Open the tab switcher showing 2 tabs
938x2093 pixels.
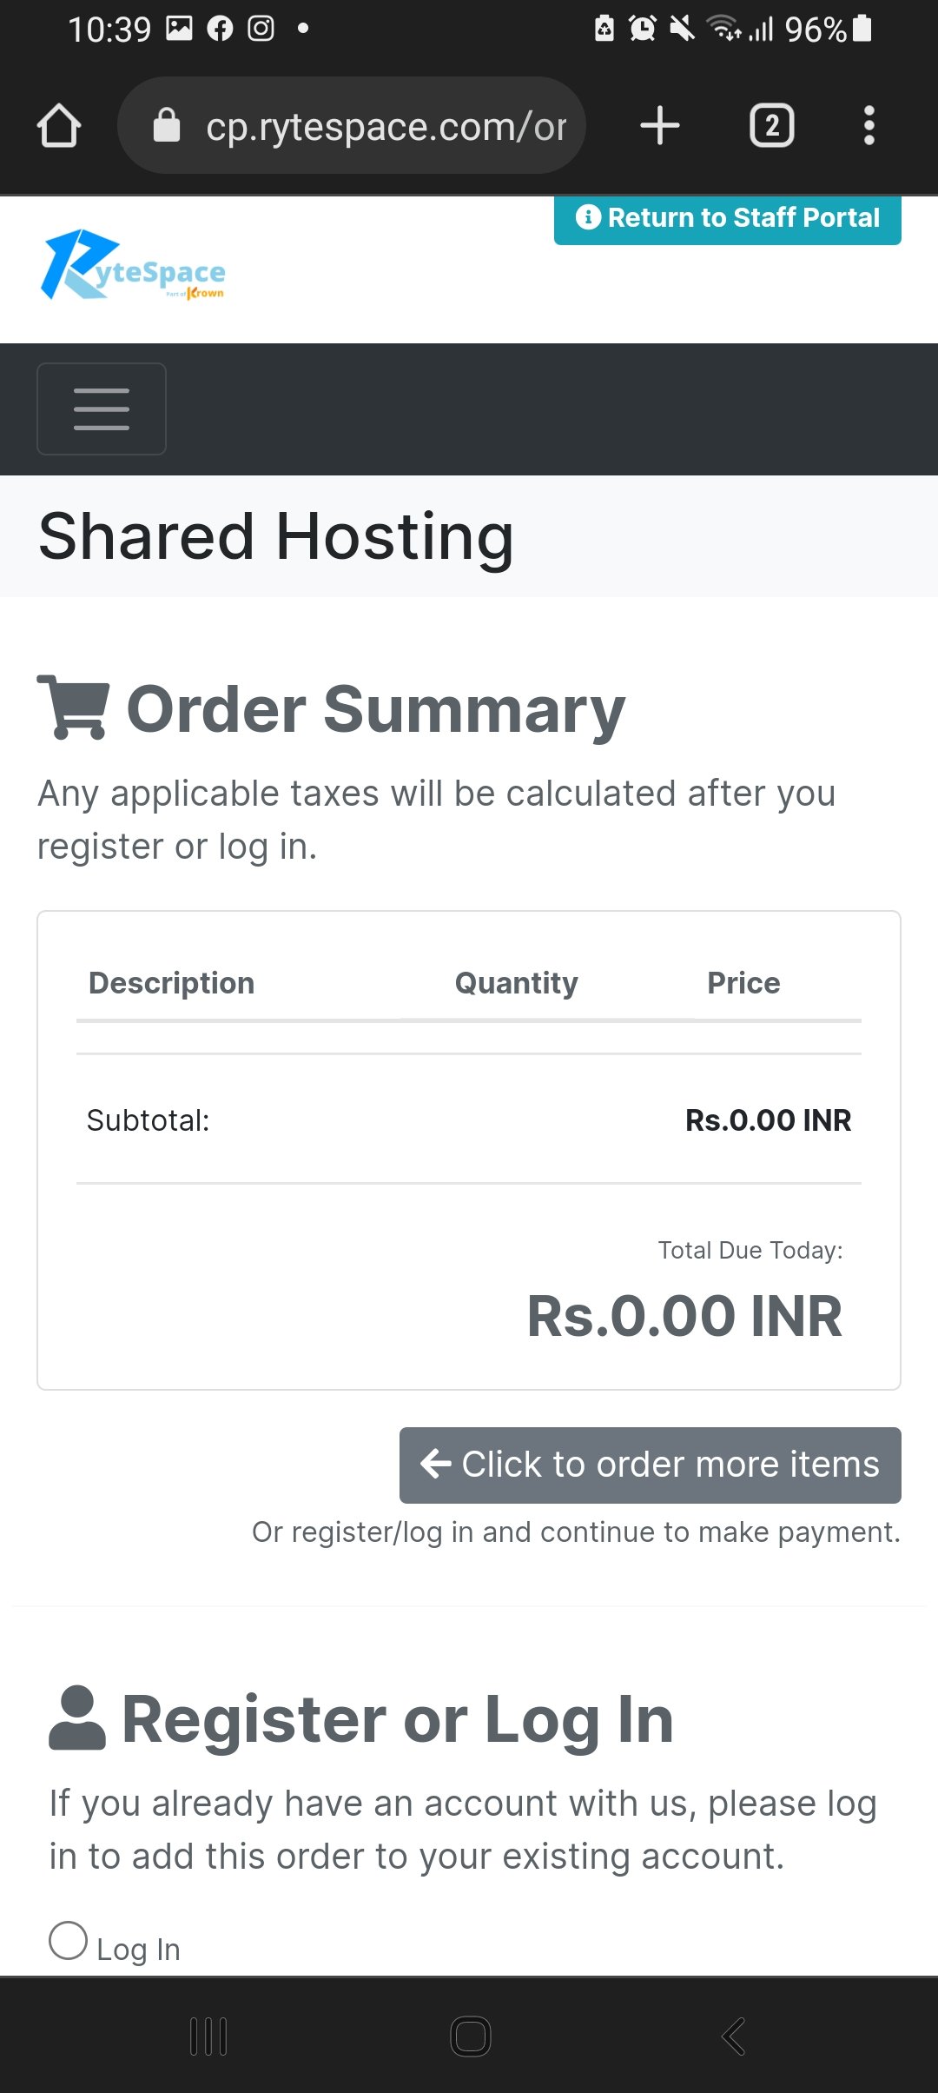pyautogui.click(x=771, y=126)
